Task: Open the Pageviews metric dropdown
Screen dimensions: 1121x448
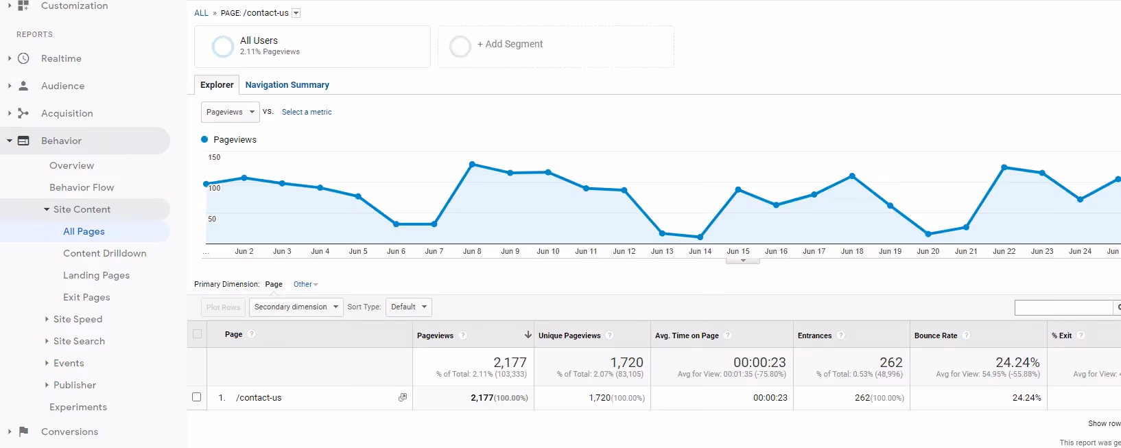Action: tap(231, 112)
